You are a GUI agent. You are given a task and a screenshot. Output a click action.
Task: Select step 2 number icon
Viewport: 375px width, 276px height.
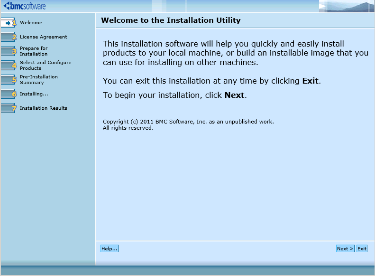click(x=14, y=37)
